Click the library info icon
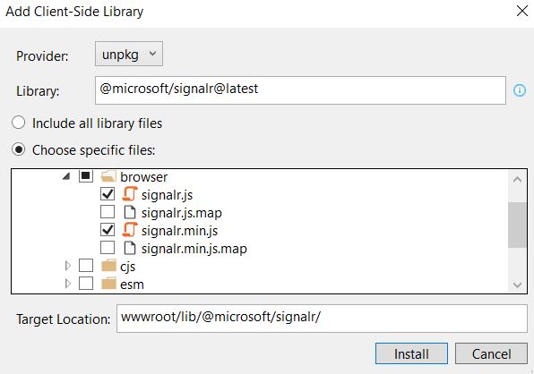534x374 pixels. pos(520,90)
